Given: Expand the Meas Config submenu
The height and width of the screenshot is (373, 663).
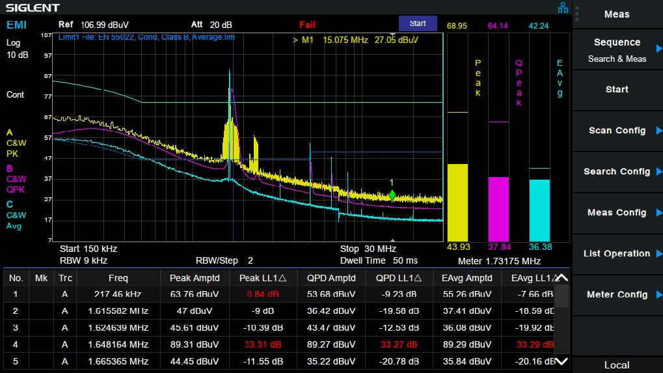Looking at the screenshot, I should pos(617,213).
